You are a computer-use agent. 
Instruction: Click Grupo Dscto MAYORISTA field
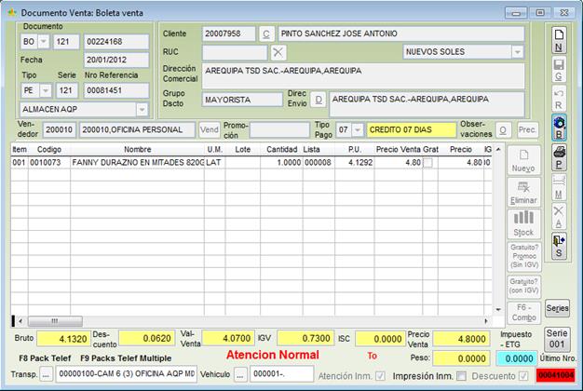(x=242, y=100)
